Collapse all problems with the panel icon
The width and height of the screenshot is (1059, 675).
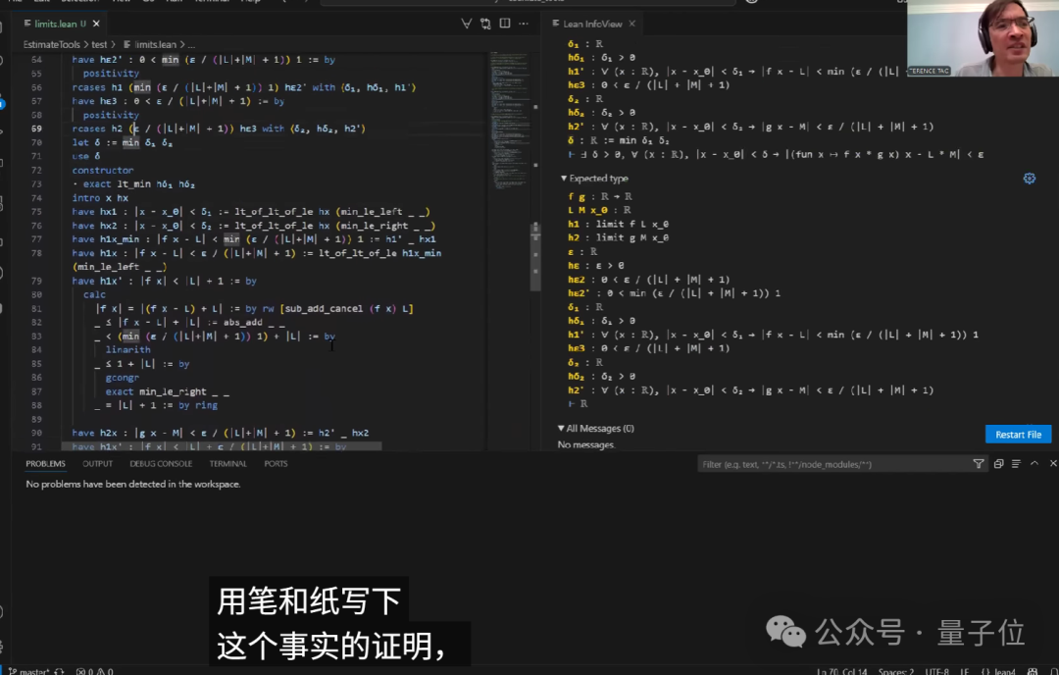point(998,463)
